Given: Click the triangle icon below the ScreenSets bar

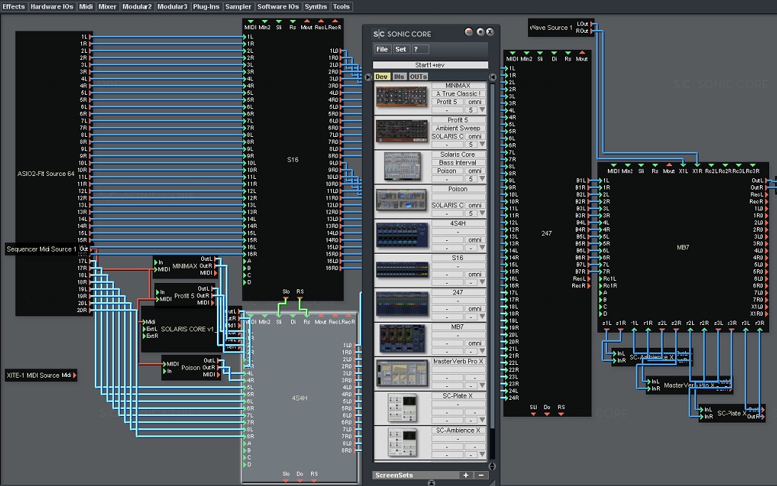Looking at the screenshot, I should pyautogui.click(x=431, y=483).
